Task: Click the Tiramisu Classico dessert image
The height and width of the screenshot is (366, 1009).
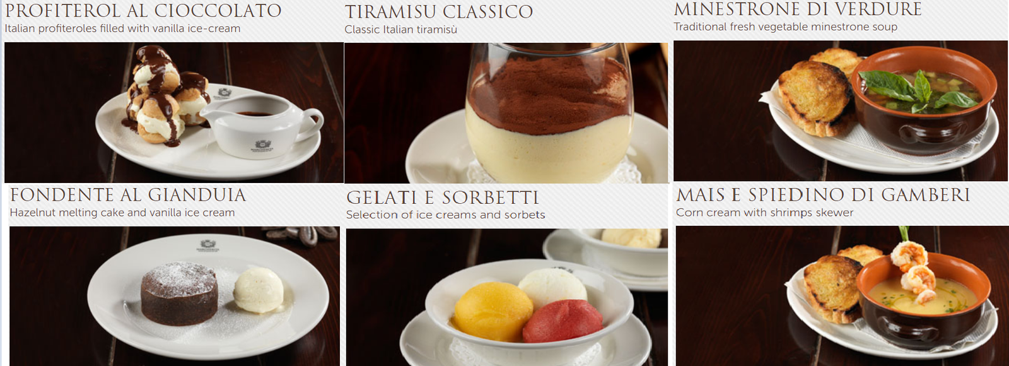Action: click(x=506, y=113)
